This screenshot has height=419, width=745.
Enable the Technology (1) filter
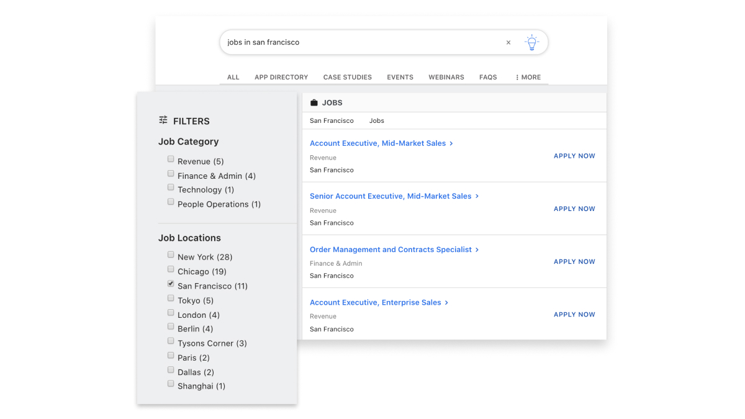point(171,187)
